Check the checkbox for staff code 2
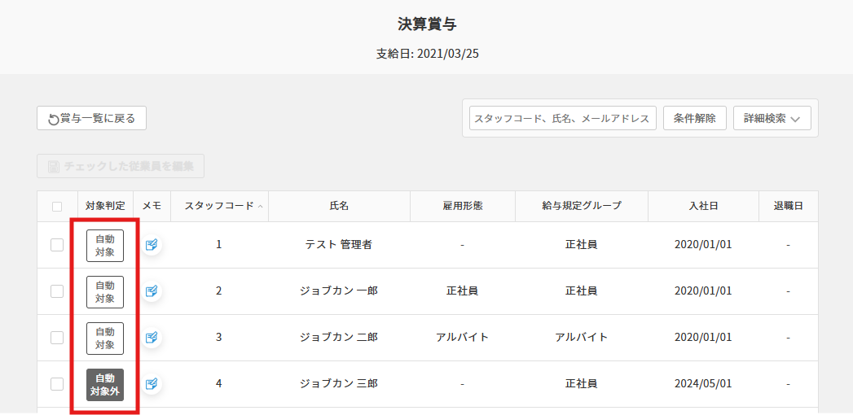Image resolution: width=853 pixels, height=415 pixels. pos(57,291)
